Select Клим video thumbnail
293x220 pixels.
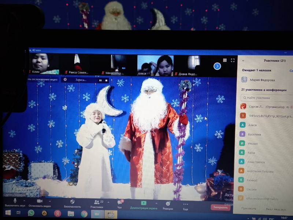pyautogui.click(x=44, y=63)
